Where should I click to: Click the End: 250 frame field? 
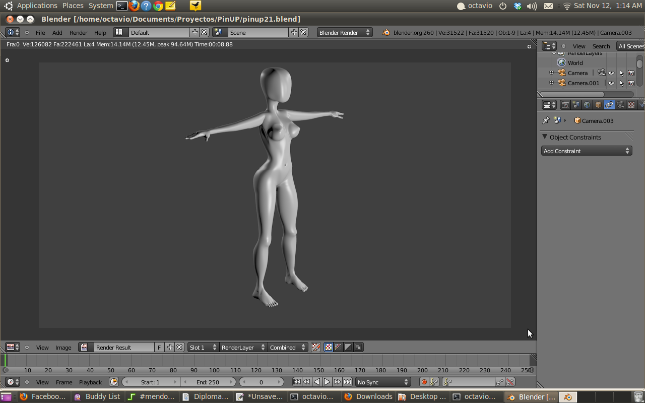click(x=208, y=382)
